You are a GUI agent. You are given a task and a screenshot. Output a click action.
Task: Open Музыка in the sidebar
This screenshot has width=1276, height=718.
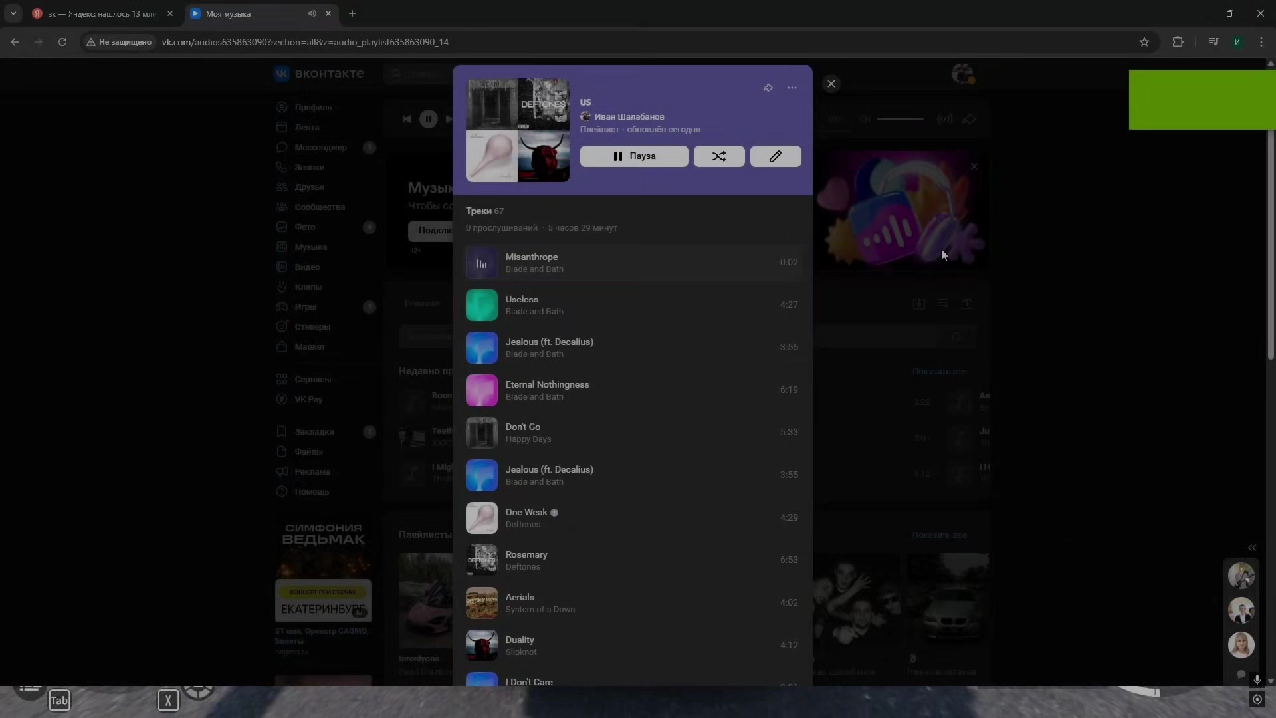[x=310, y=247]
